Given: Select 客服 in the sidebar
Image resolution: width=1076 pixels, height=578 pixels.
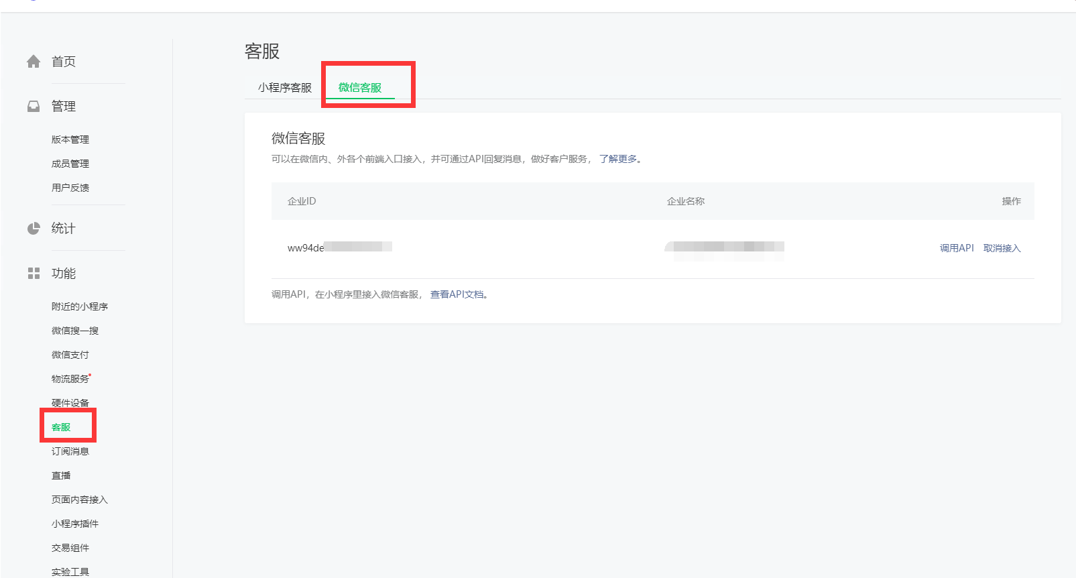Looking at the screenshot, I should (61, 427).
